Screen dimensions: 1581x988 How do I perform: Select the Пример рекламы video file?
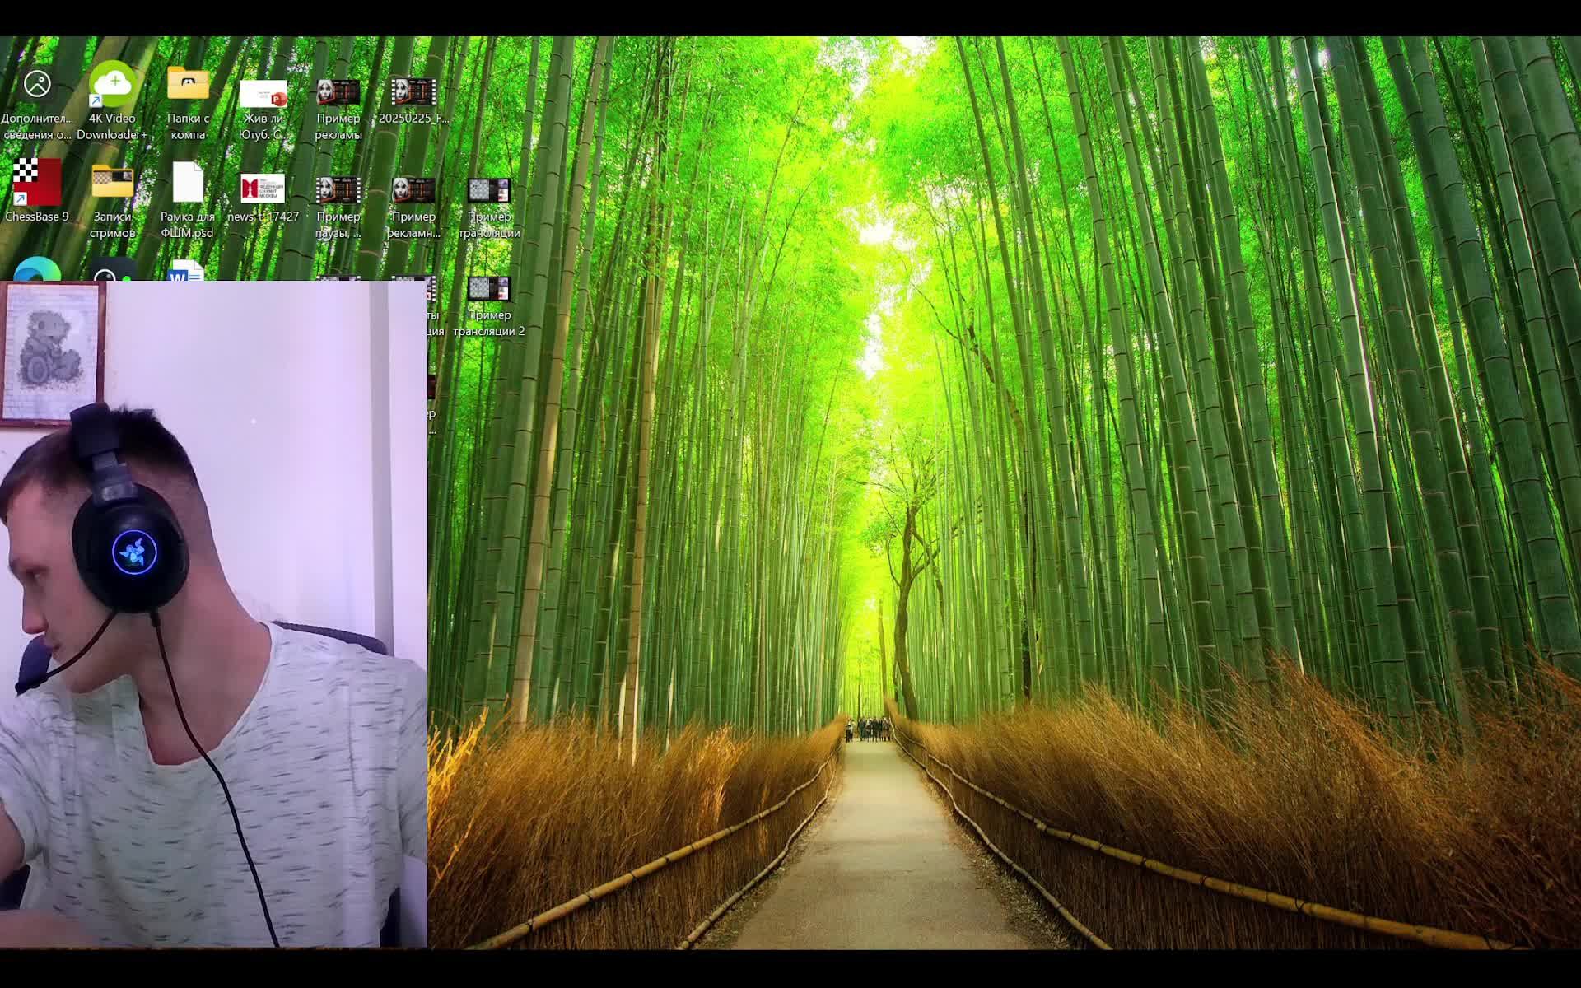click(x=338, y=92)
